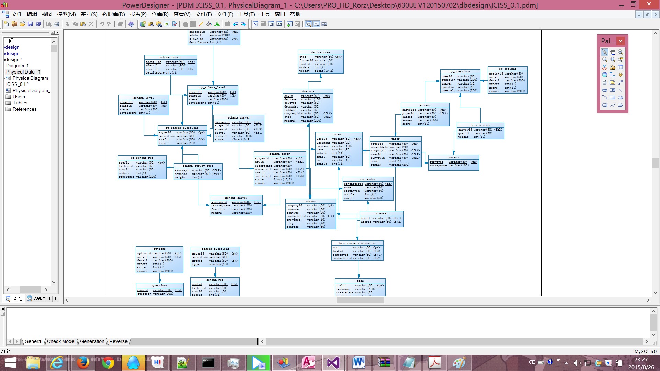
Task: Pick the Ellipse shape tool in palette
Action: point(620,98)
